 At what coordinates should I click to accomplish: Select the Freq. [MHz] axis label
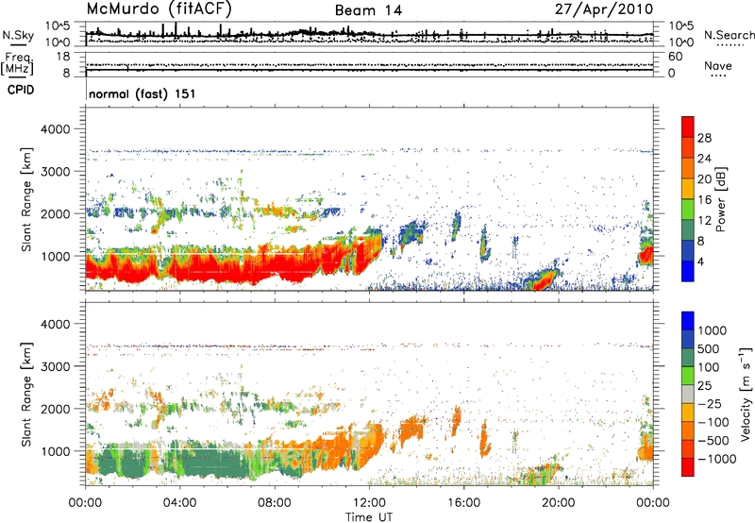tap(17, 64)
